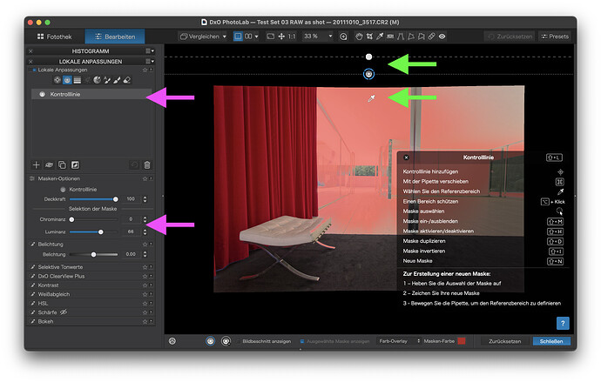Click the red Masken-Farbe color swatch
Image resolution: width=601 pixels, height=382 pixels.
[x=462, y=341]
